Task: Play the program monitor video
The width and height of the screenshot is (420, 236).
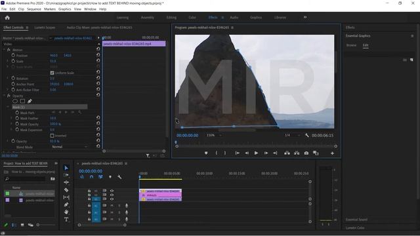Action: click(257, 153)
